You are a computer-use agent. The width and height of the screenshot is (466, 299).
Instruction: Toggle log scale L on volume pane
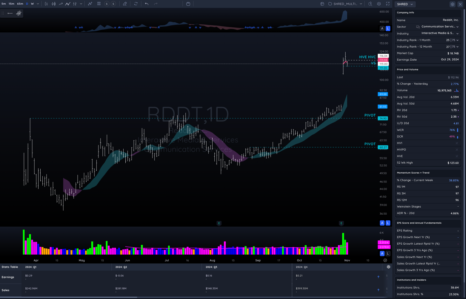[388, 254]
